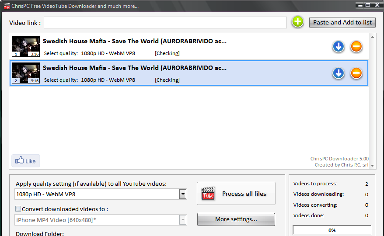Download the second, highlighted video
Image resolution: width=384 pixels, height=236 pixels.
(x=339, y=73)
